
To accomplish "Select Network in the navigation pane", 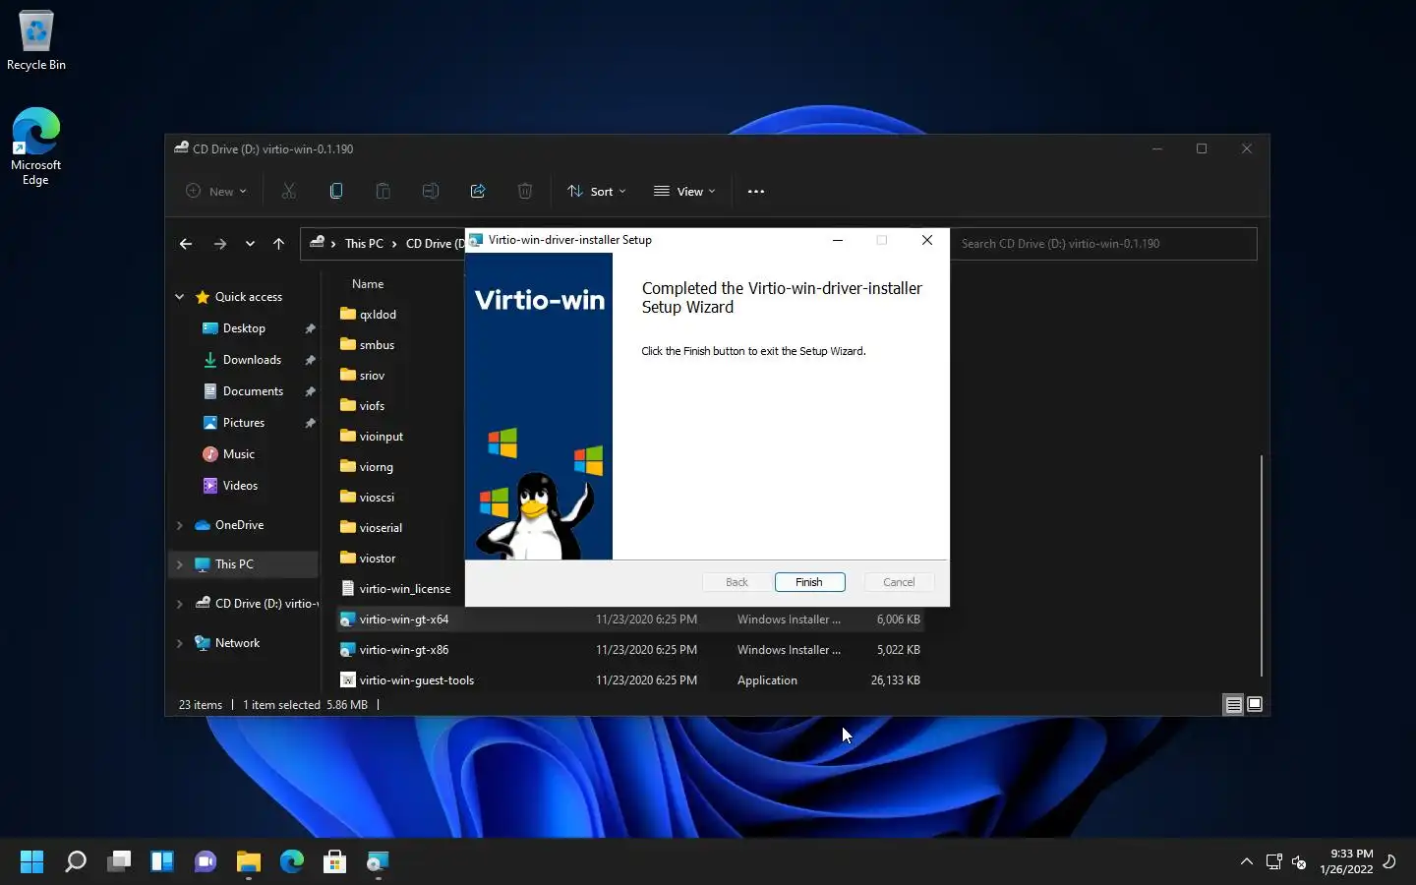I will click(x=237, y=643).
